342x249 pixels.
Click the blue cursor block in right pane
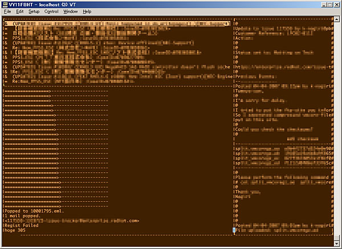coord(234,230)
